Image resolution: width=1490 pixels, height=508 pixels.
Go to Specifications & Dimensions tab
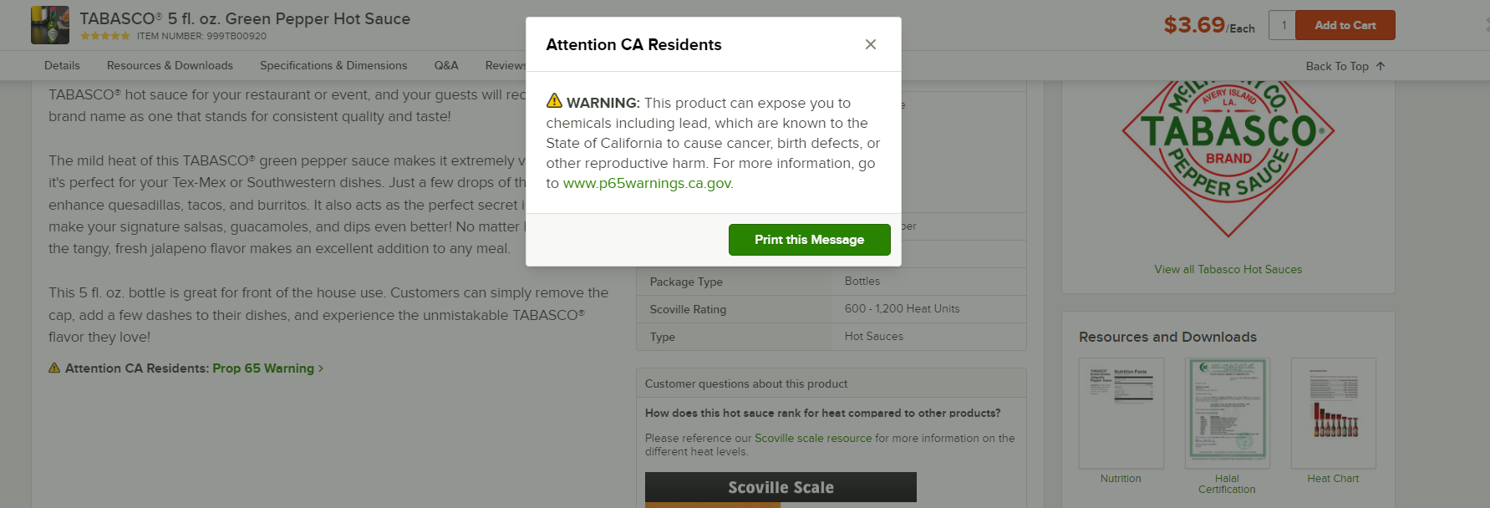(x=333, y=65)
